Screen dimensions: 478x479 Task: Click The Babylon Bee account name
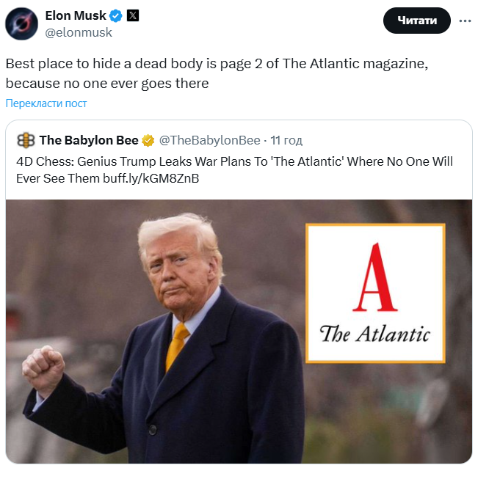coord(89,140)
